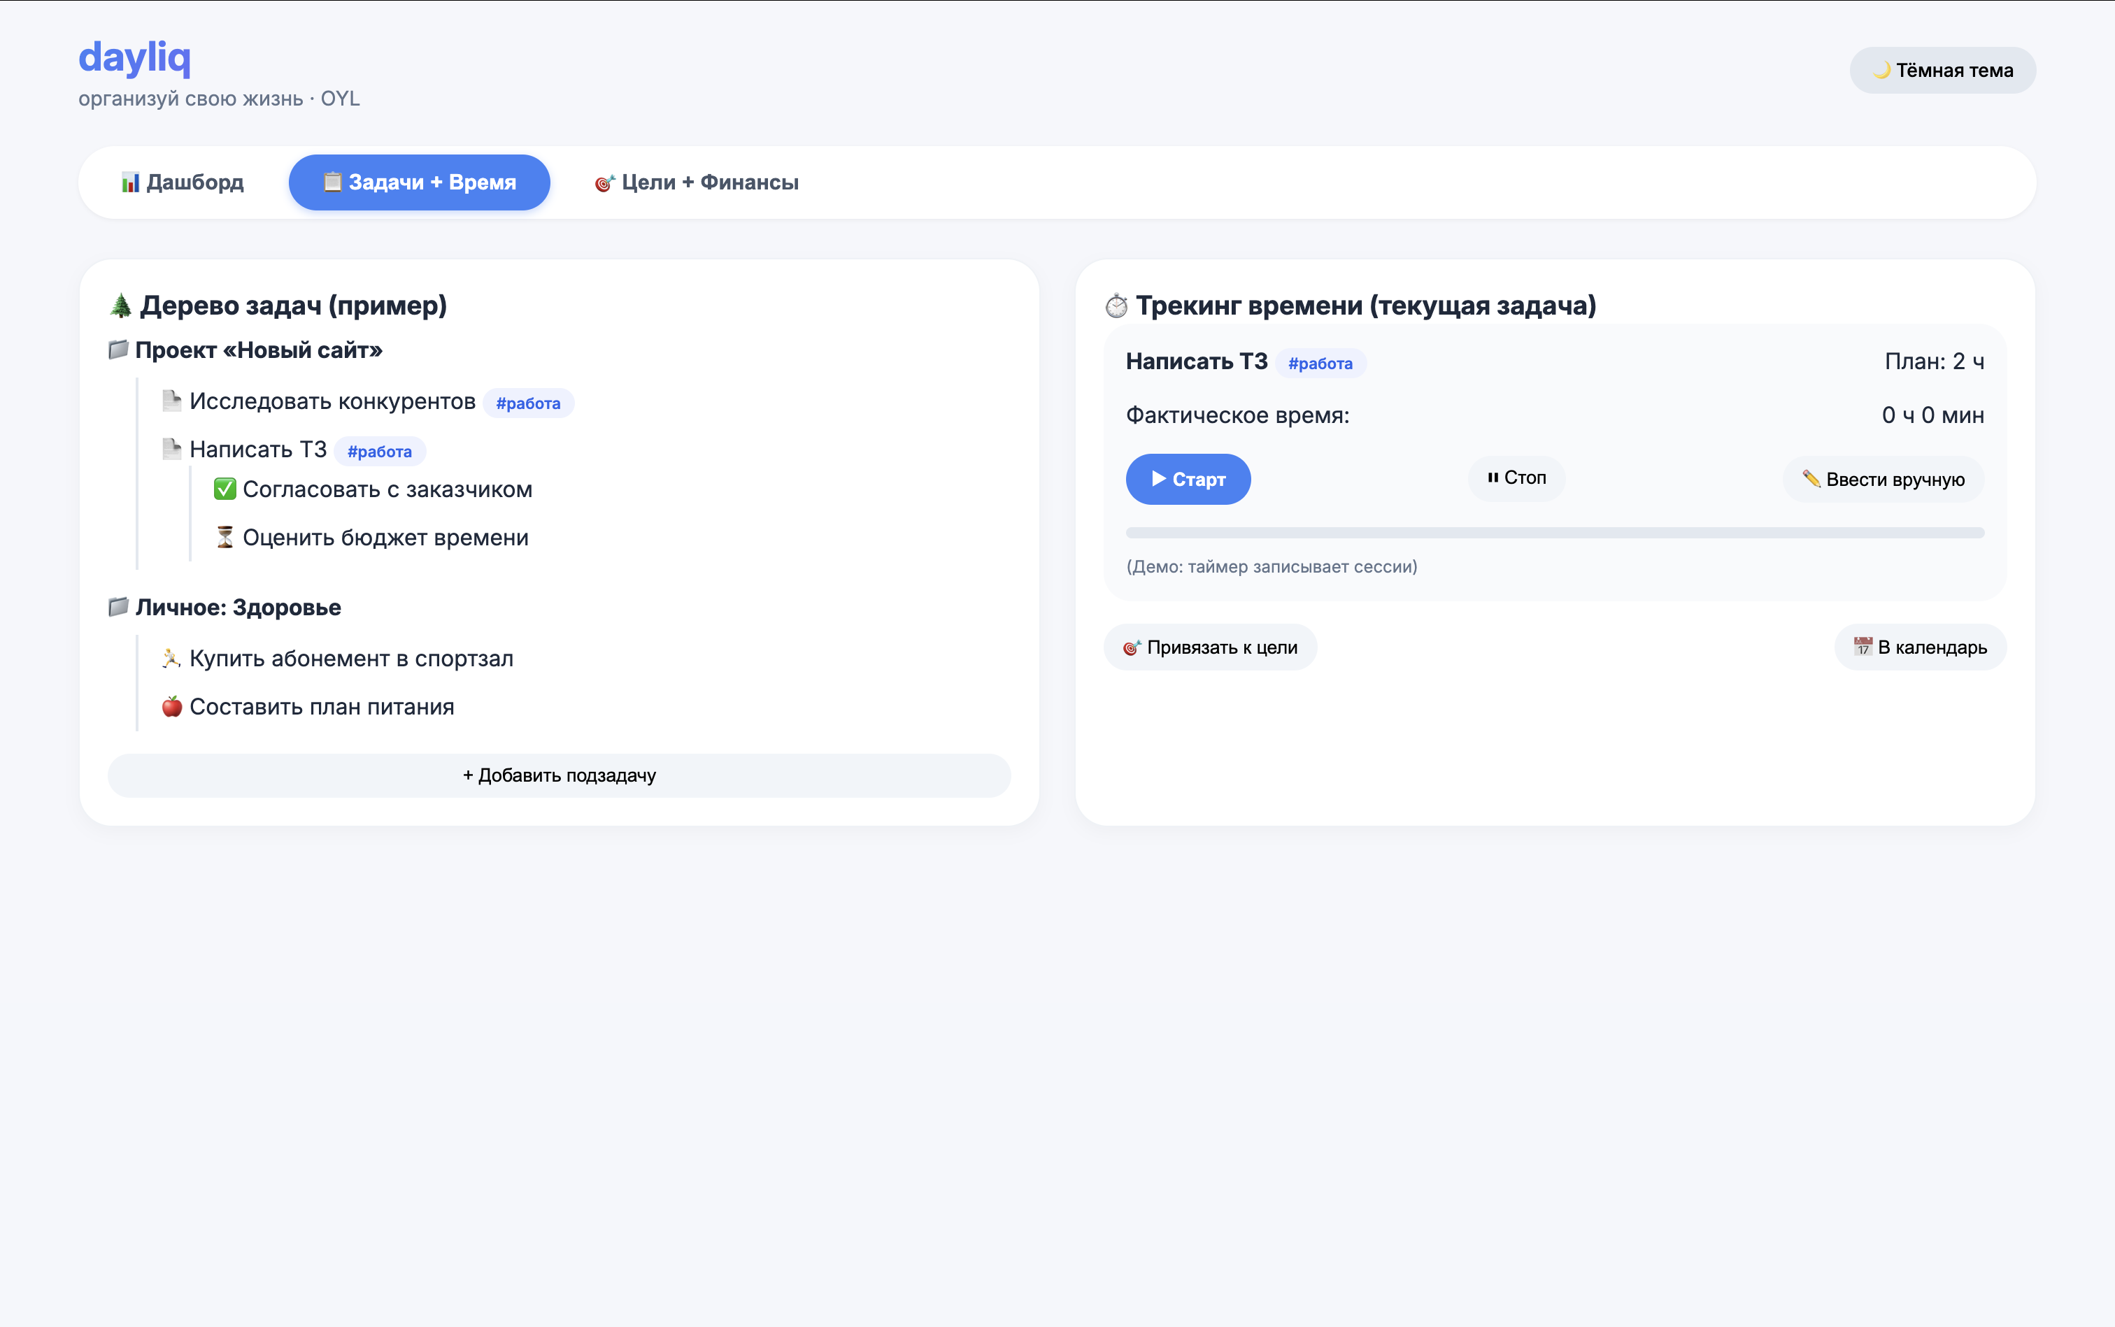Click the tree icon next to «Дерево задач»
The width and height of the screenshot is (2115, 1327).
(x=122, y=306)
